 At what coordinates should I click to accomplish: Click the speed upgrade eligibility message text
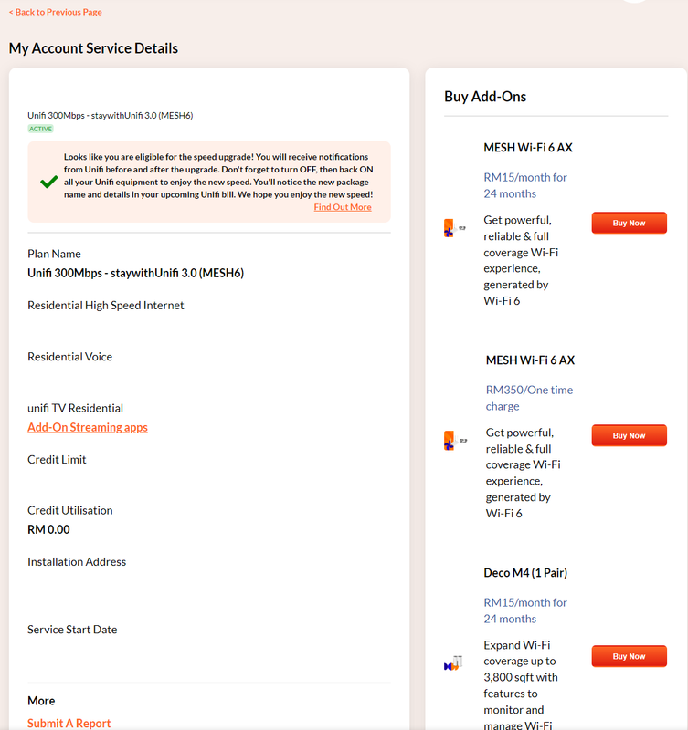tap(218, 175)
